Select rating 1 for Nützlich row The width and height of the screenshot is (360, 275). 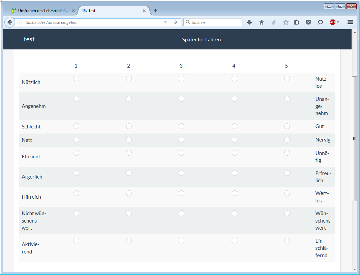click(76, 79)
